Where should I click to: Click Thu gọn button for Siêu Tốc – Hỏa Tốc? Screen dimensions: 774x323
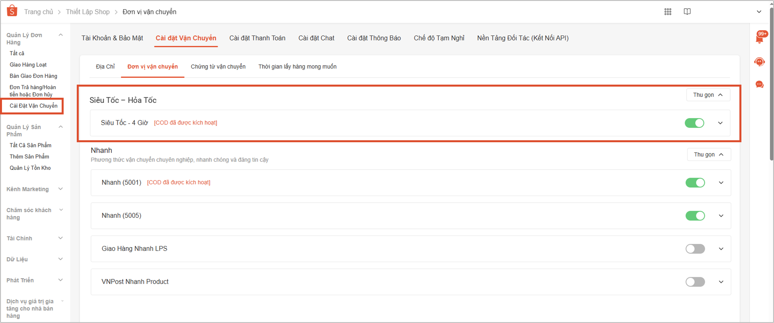pos(708,95)
